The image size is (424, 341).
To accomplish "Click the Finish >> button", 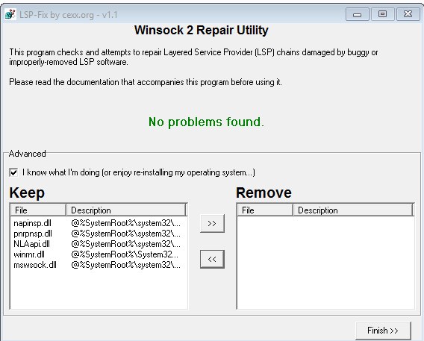I will [x=383, y=331].
